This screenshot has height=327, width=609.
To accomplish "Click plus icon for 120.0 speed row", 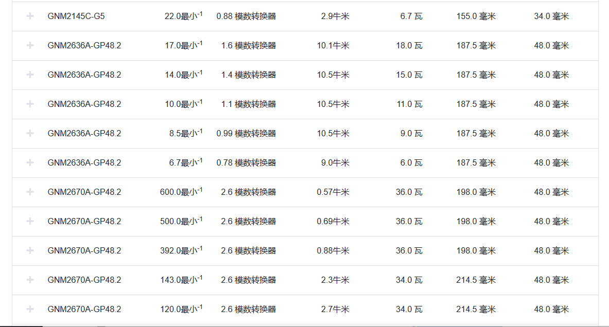I will point(30,310).
